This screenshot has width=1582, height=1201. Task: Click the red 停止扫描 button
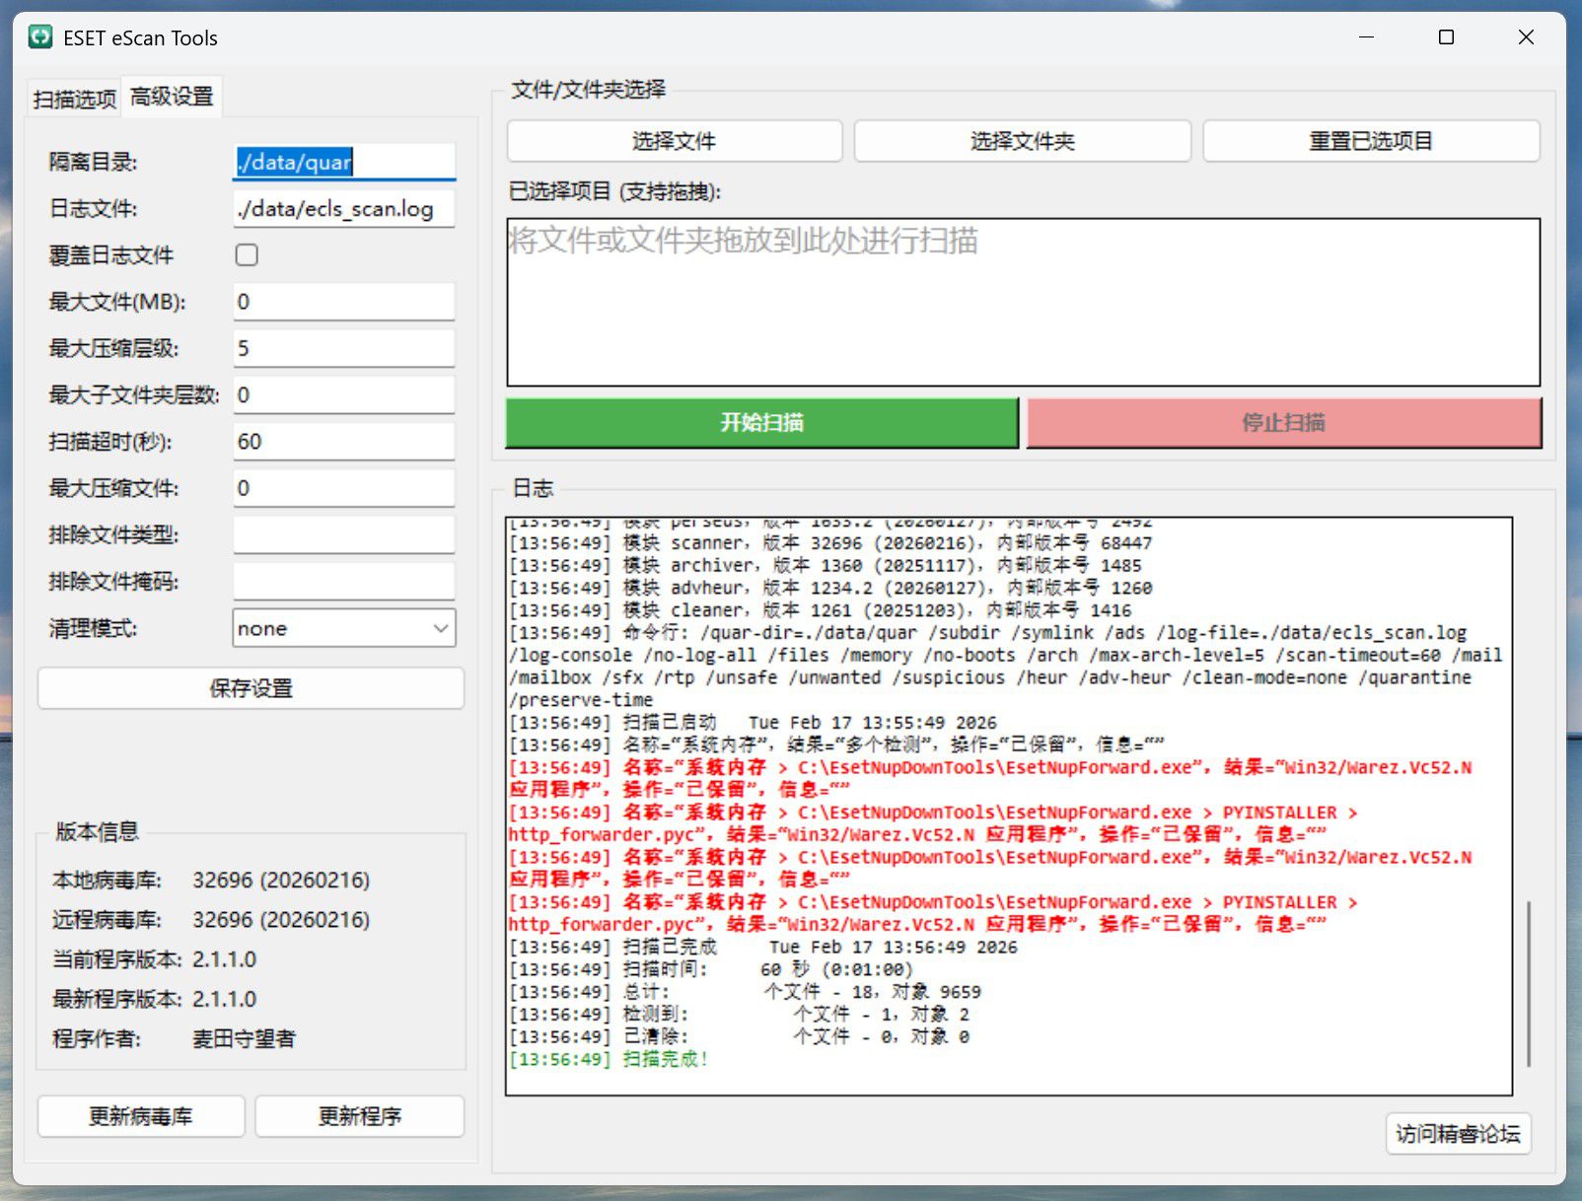(x=1283, y=423)
